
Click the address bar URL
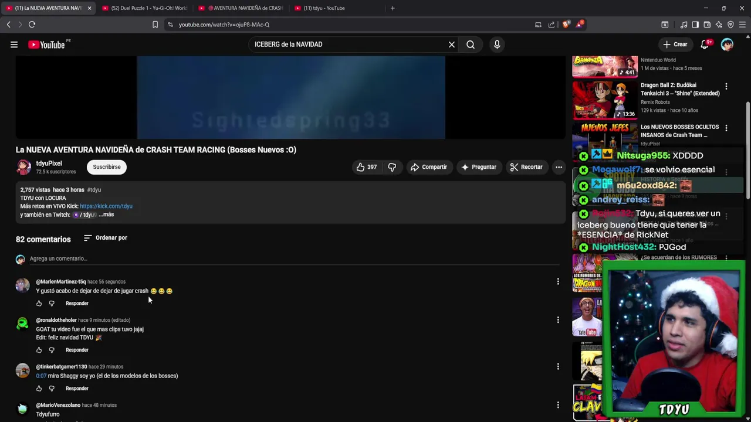[x=224, y=25]
